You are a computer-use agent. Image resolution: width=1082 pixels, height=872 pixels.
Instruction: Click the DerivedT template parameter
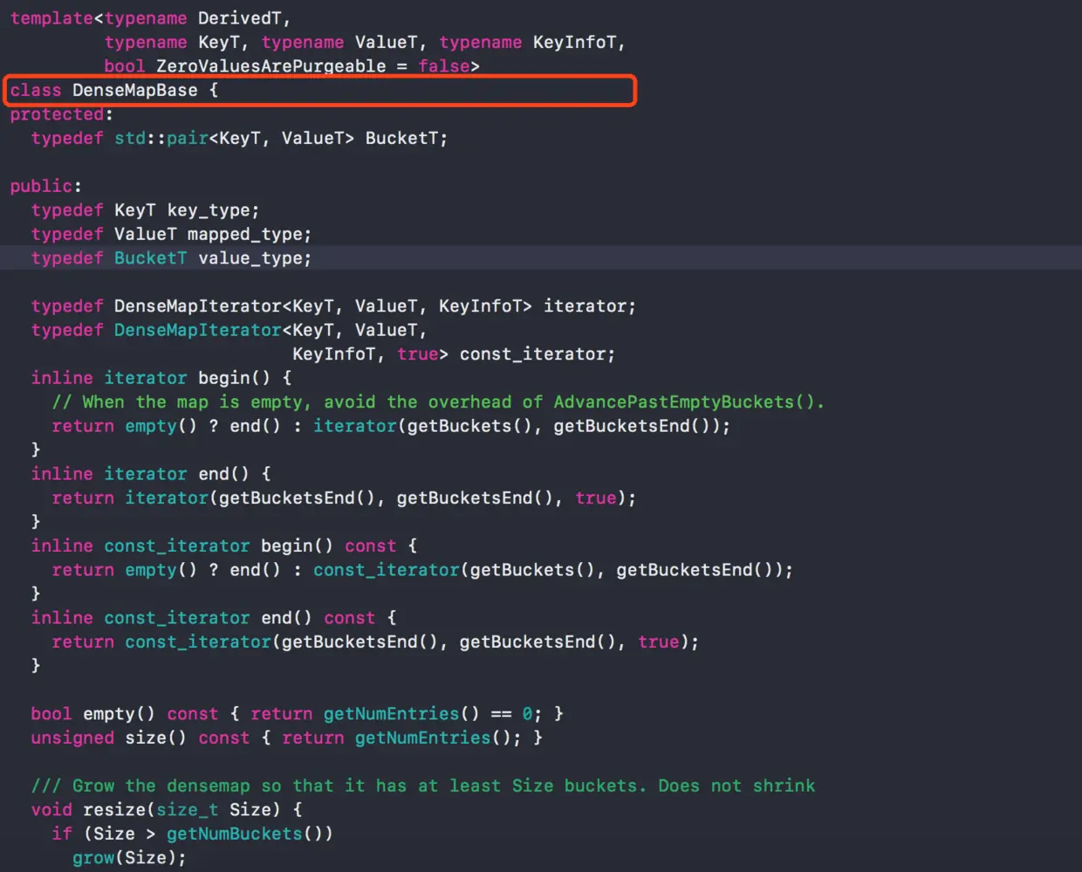coord(239,18)
